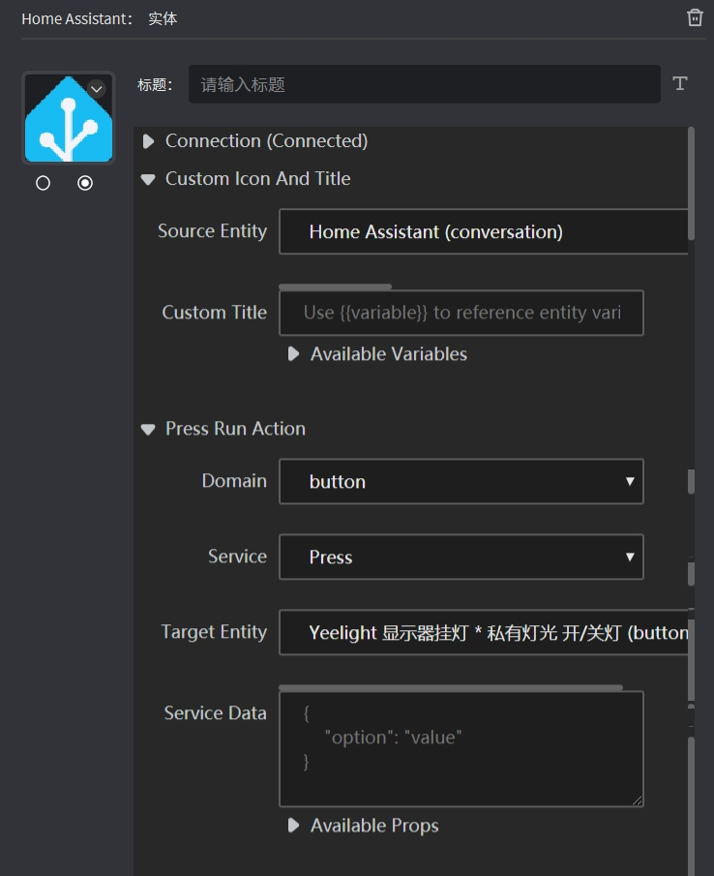Open the title text style T icon
Viewport: 714px width, 876px height.
[680, 84]
